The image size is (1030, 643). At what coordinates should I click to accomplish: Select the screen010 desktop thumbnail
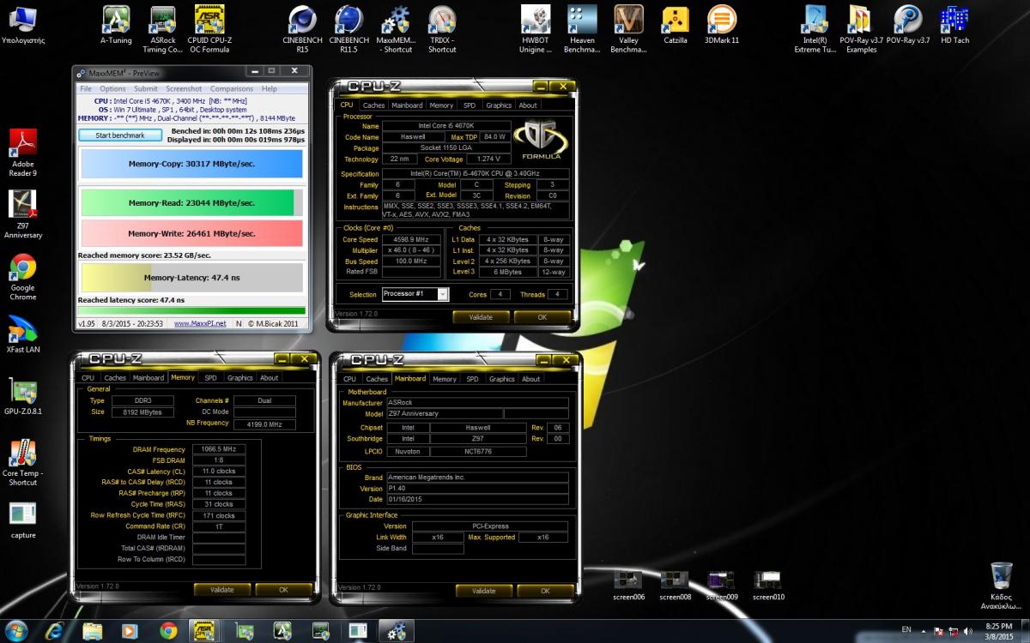point(767,585)
